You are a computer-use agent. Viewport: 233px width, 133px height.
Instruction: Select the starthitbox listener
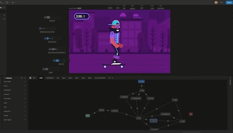coord(7,90)
